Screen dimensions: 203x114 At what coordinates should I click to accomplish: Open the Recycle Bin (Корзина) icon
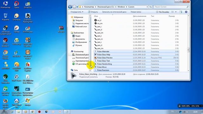pyautogui.click(x=5, y=17)
